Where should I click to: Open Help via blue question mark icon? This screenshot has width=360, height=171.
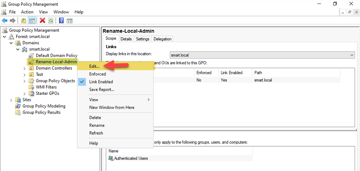point(61,21)
